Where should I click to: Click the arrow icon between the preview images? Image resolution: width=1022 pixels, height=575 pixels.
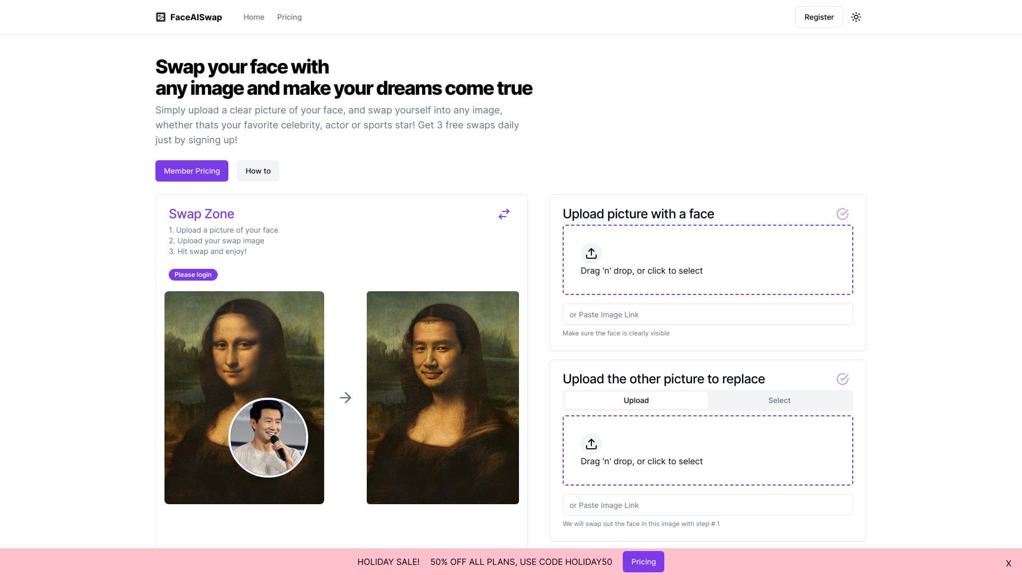pyautogui.click(x=346, y=397)
